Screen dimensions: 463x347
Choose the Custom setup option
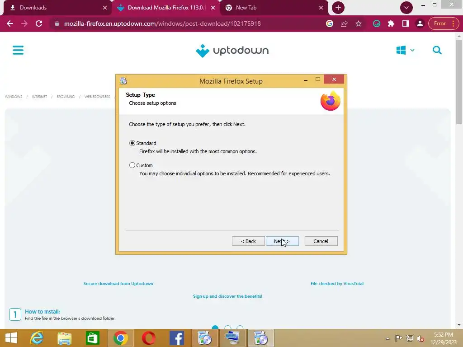click(x=132, y=165)
